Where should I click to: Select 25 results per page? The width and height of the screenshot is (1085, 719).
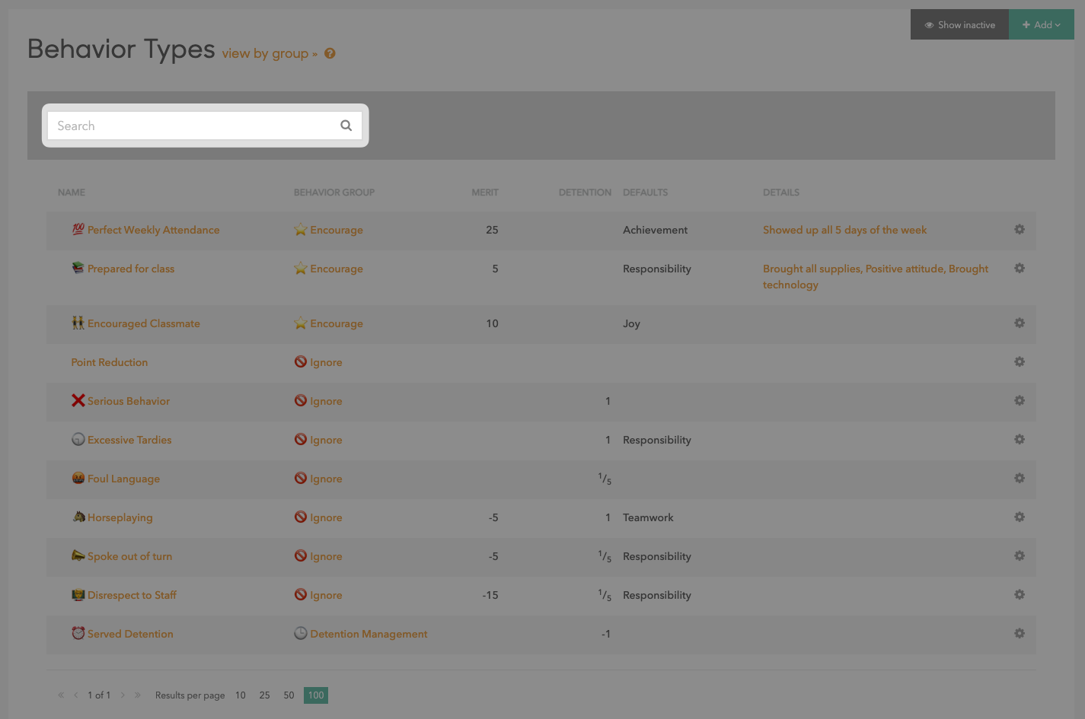[x=264, y=695]
